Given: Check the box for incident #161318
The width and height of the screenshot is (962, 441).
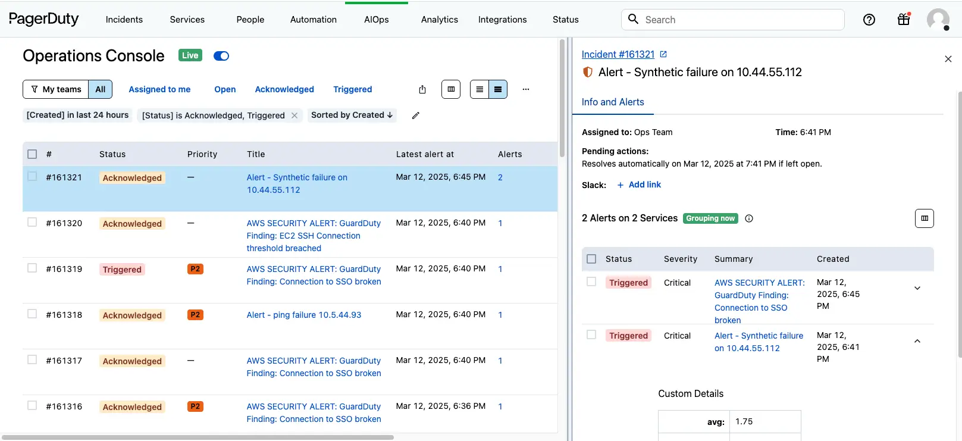Looking at the screenshot, I should 32,314.
